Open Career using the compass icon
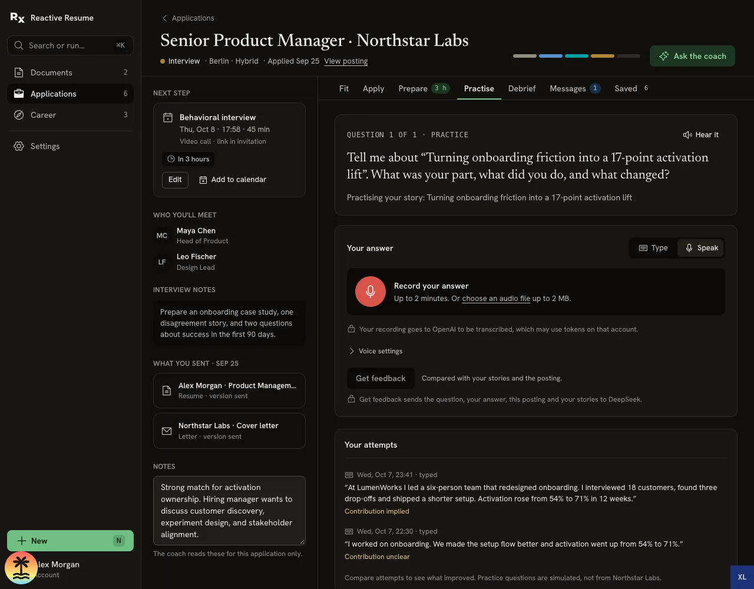The image size is (754, 589). [x=19, y=115]
